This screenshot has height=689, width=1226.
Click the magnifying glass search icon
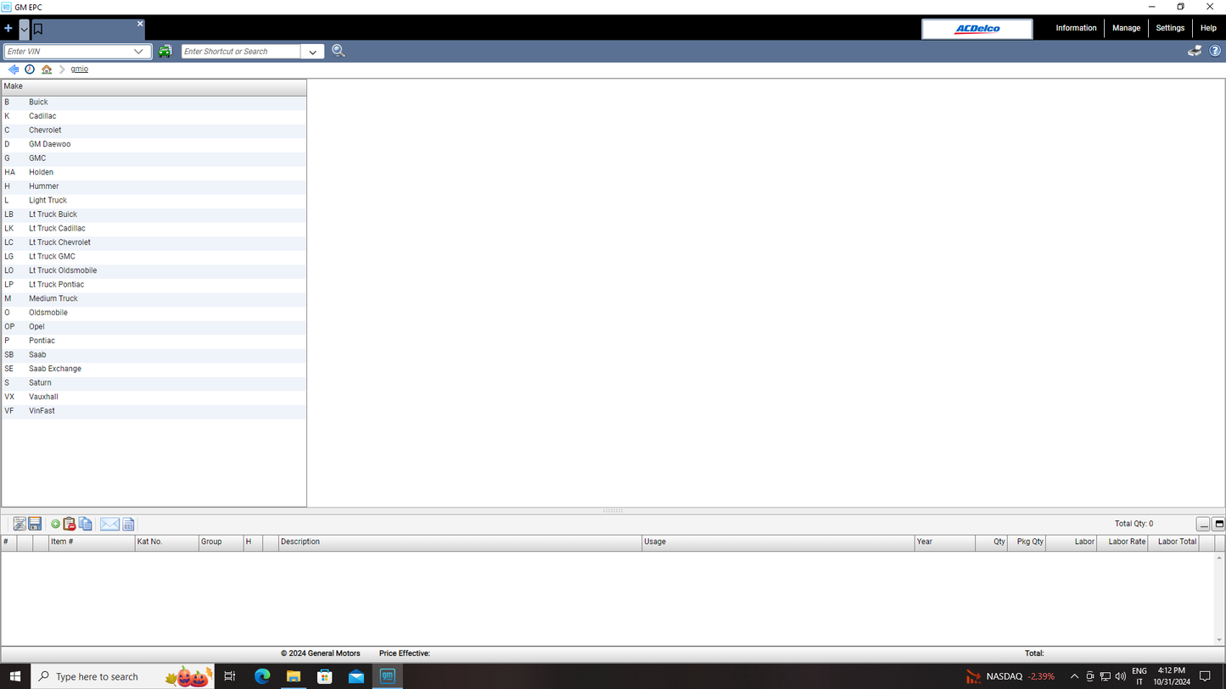pyautogui.click(x=339, y=52)
